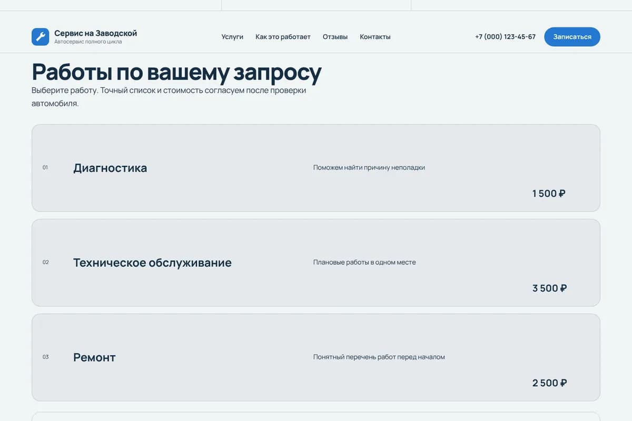The width and height of the screenshot is (632, 421).
Task: Click text Понятный перечень работ перед началом
Action: 379,357
